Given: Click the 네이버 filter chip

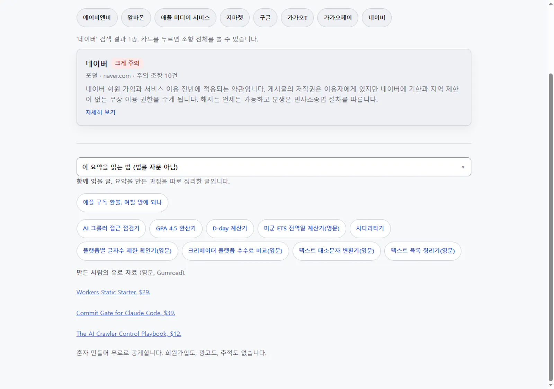Looking at the screenshot, I should 377,18.
